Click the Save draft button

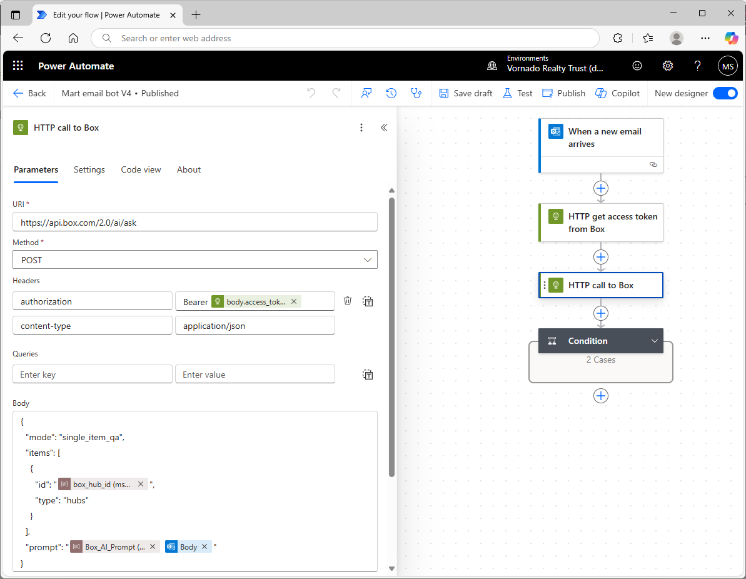tap(466, 93)
